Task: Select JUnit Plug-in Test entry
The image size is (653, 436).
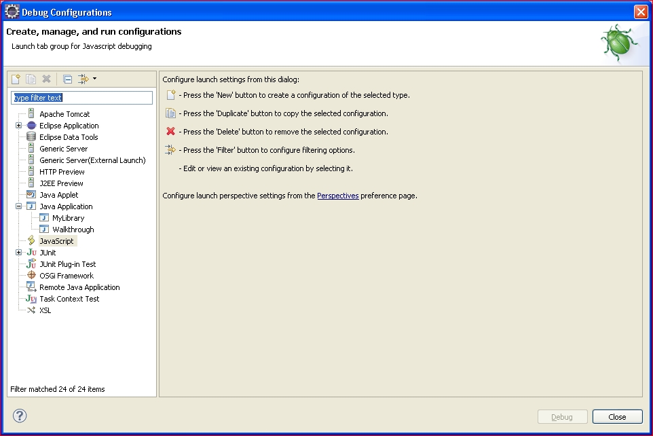Action: pyautogui.click(x=67, y=264)
